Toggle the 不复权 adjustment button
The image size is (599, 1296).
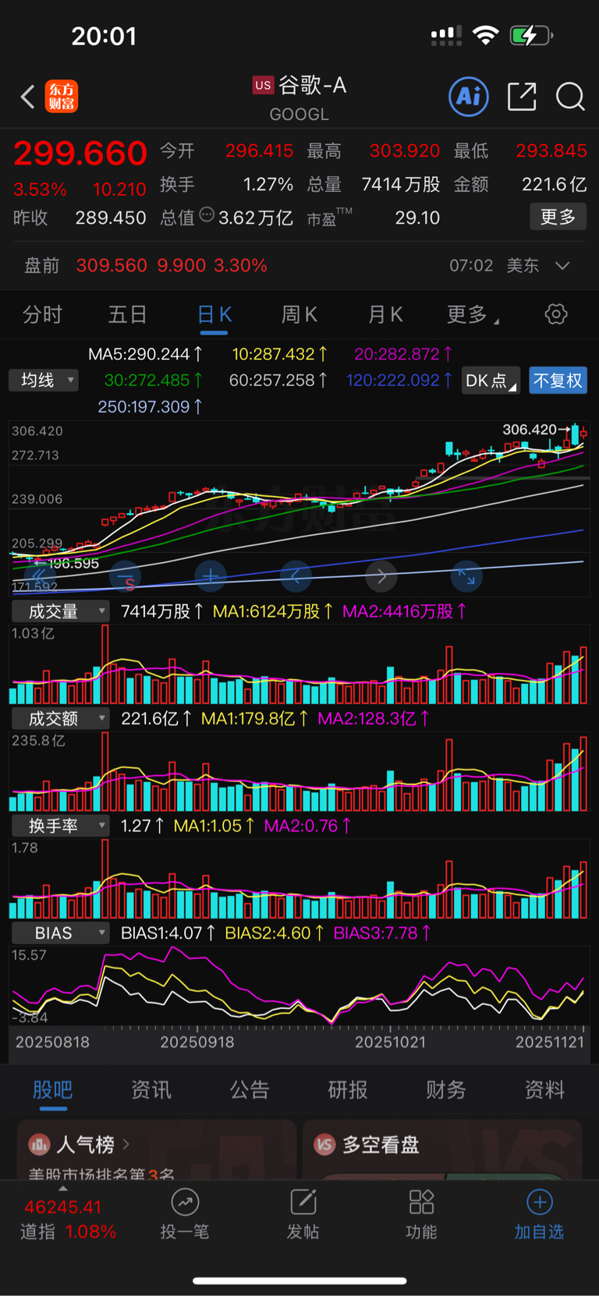click(558, 381)
